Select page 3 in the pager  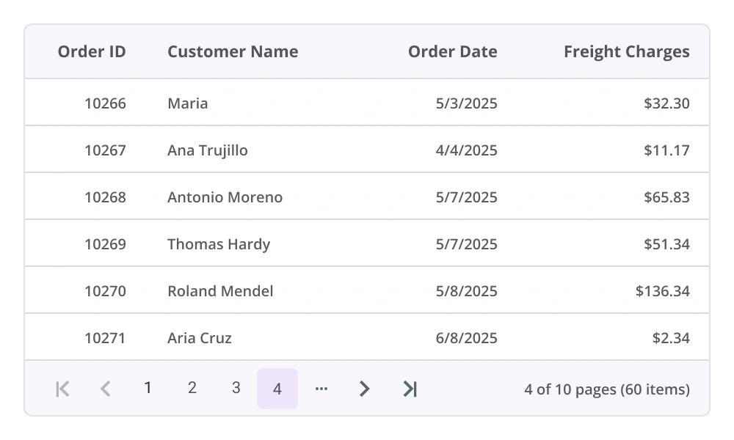point(236,389)
